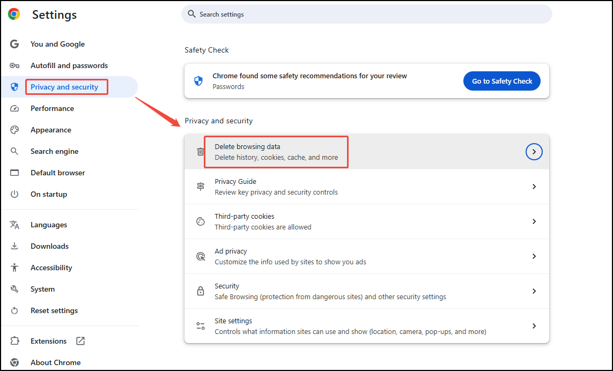
Task: Open Downloads settings section
Action: 50,246
